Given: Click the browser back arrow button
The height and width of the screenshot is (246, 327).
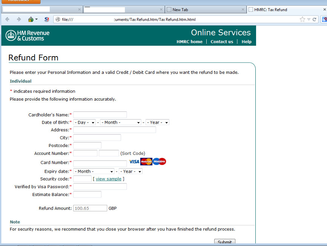Looking at the screenshot, I should tap(8, 19).
